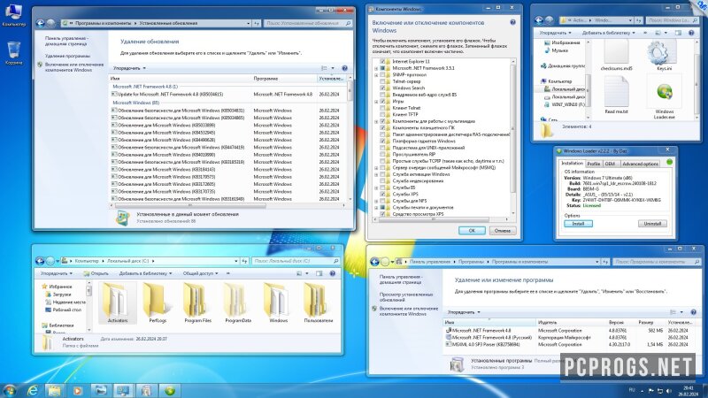Toggle preview pane in Local Disk C window
The height and width of the screenshot is (398, 708).
click(319, 273)
